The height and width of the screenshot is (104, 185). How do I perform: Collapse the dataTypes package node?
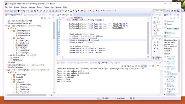[11, 38]
